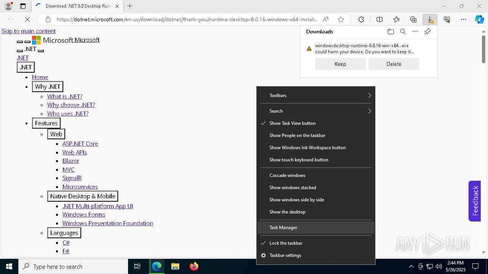Image resolution: width=488 pixels, height=274 pixels.
Task: Enable Show Windows Ink Workspace button
Action: pyautogui.click(x=316, y=148)
